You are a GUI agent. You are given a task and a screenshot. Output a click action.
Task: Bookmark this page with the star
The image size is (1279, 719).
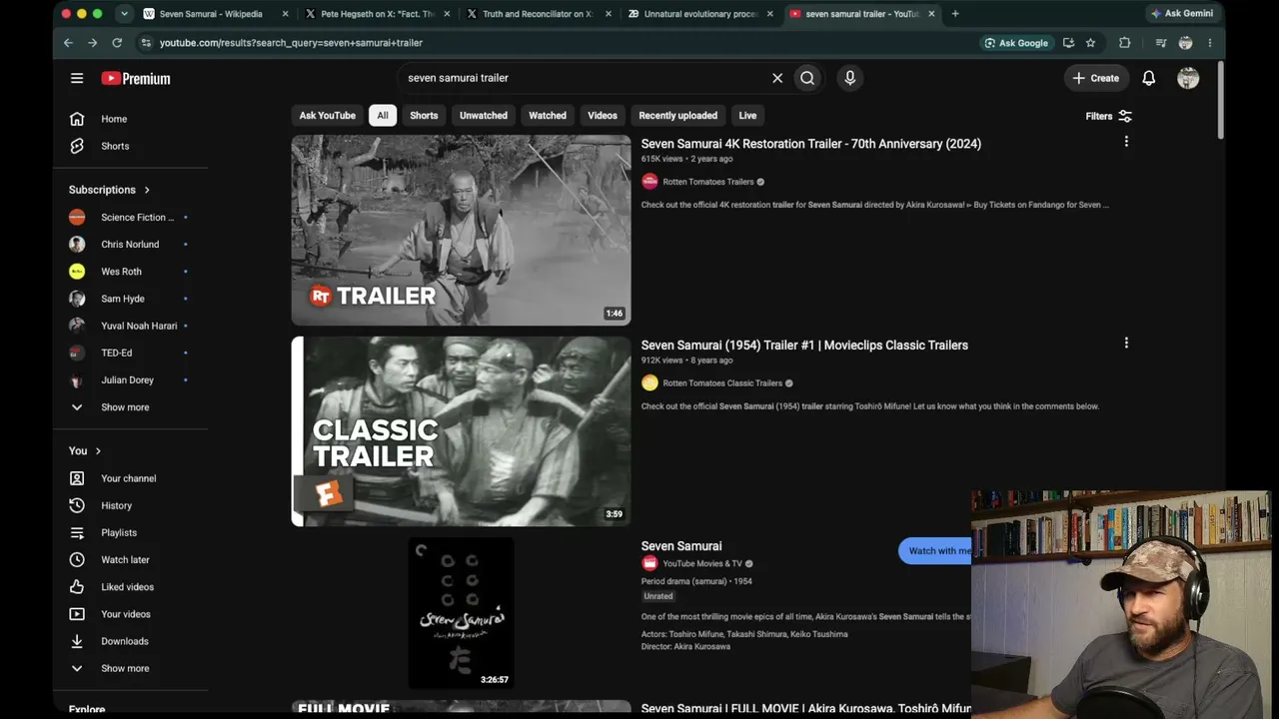pyautogui.click(x=1090, y=43)
